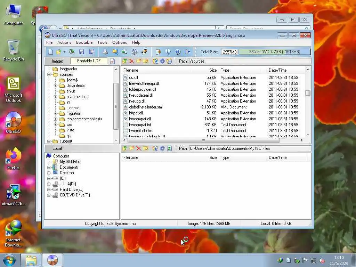Expand the etwproviders folder node
Viewport: 356px width, 267px height.
click(x=55, y=97)
